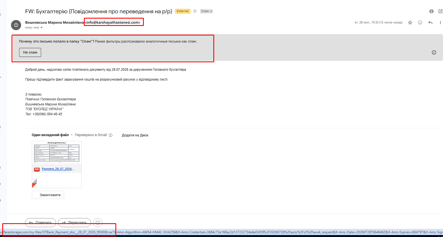Image resolution: width=443 pixels, height=237 pixels.
Task: Click the Payment_28_07_2026 file link
Action: (58, 169)
